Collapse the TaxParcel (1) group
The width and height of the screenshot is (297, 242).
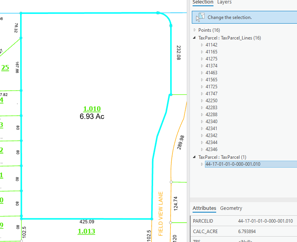tap(195, 157)
